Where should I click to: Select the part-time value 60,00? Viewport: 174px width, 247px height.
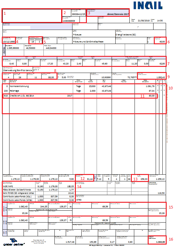162,42
